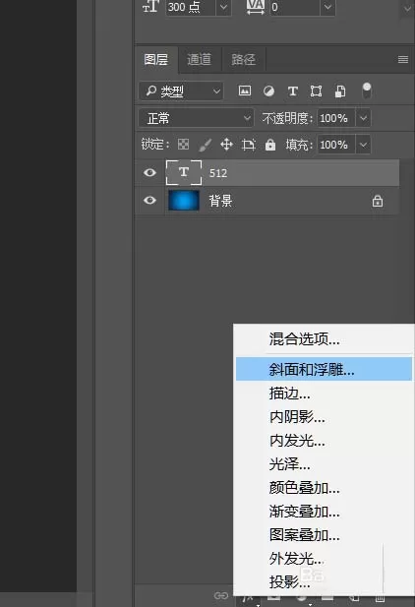Viewport: 415px width, 607px height.
Task: Choose 内阴影... from the menu
Action: [x=324, y=417]
